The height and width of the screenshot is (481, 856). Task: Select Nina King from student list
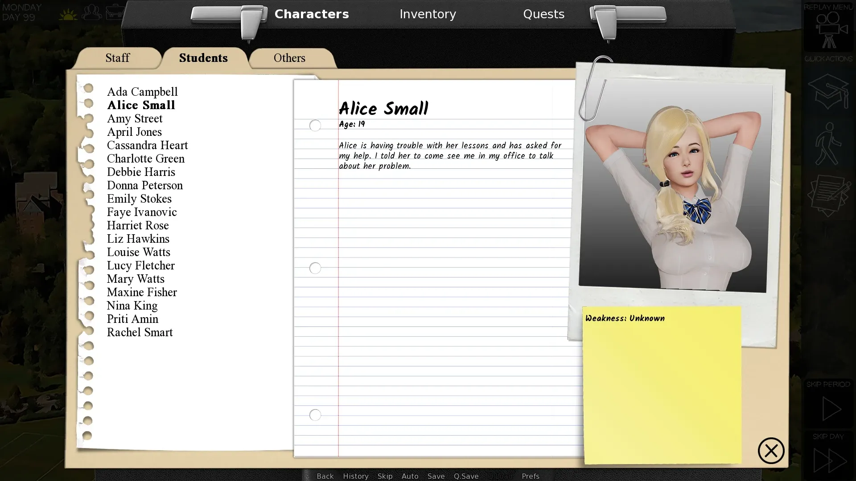click(132, 306)
